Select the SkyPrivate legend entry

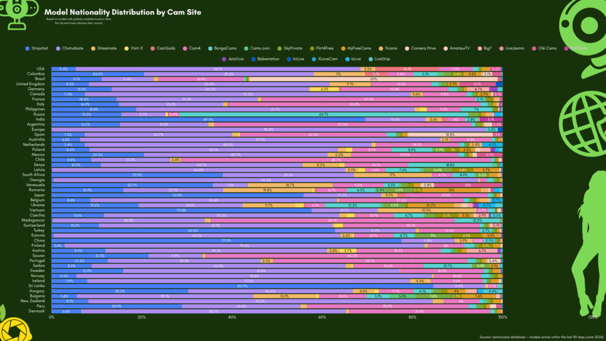pos(290,49)
